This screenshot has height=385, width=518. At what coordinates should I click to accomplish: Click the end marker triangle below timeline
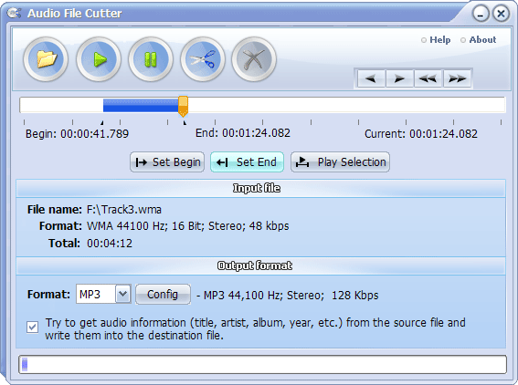pos(185,123)
